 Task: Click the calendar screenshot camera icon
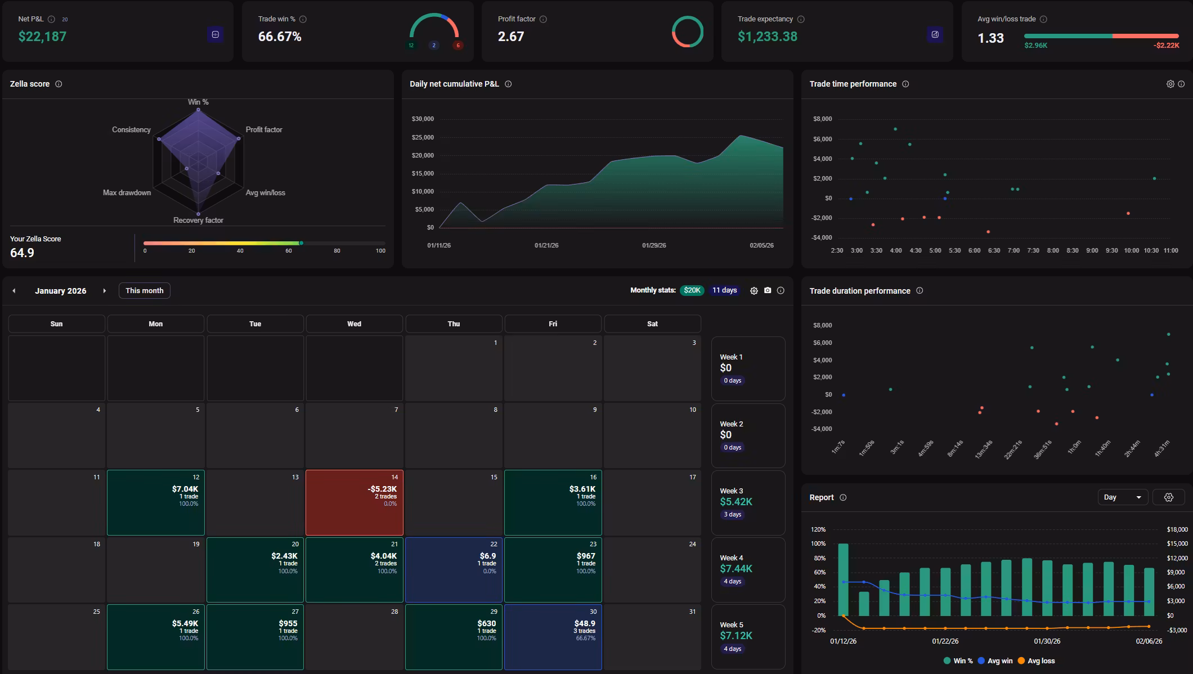tap(768, 290)
